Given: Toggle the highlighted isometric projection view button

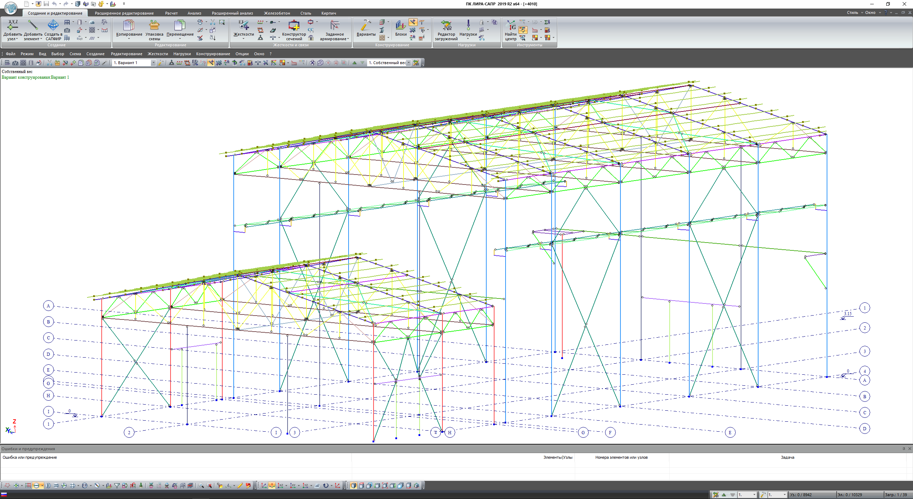Looking at the screenshot, I should click(272, 485).
